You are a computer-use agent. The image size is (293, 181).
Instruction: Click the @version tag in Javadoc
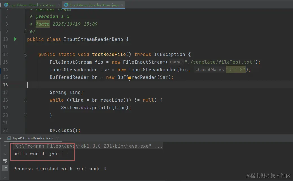47,16
